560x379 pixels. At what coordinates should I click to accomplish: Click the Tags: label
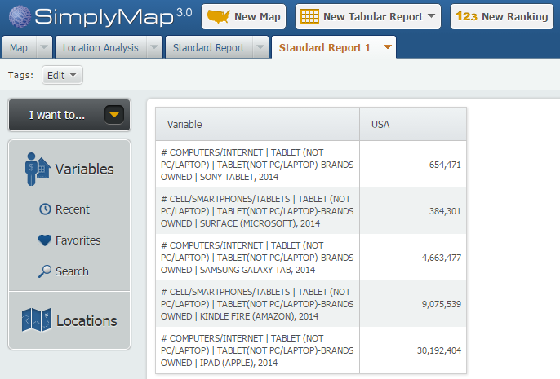pyautogui.click(x=20, y=75)
